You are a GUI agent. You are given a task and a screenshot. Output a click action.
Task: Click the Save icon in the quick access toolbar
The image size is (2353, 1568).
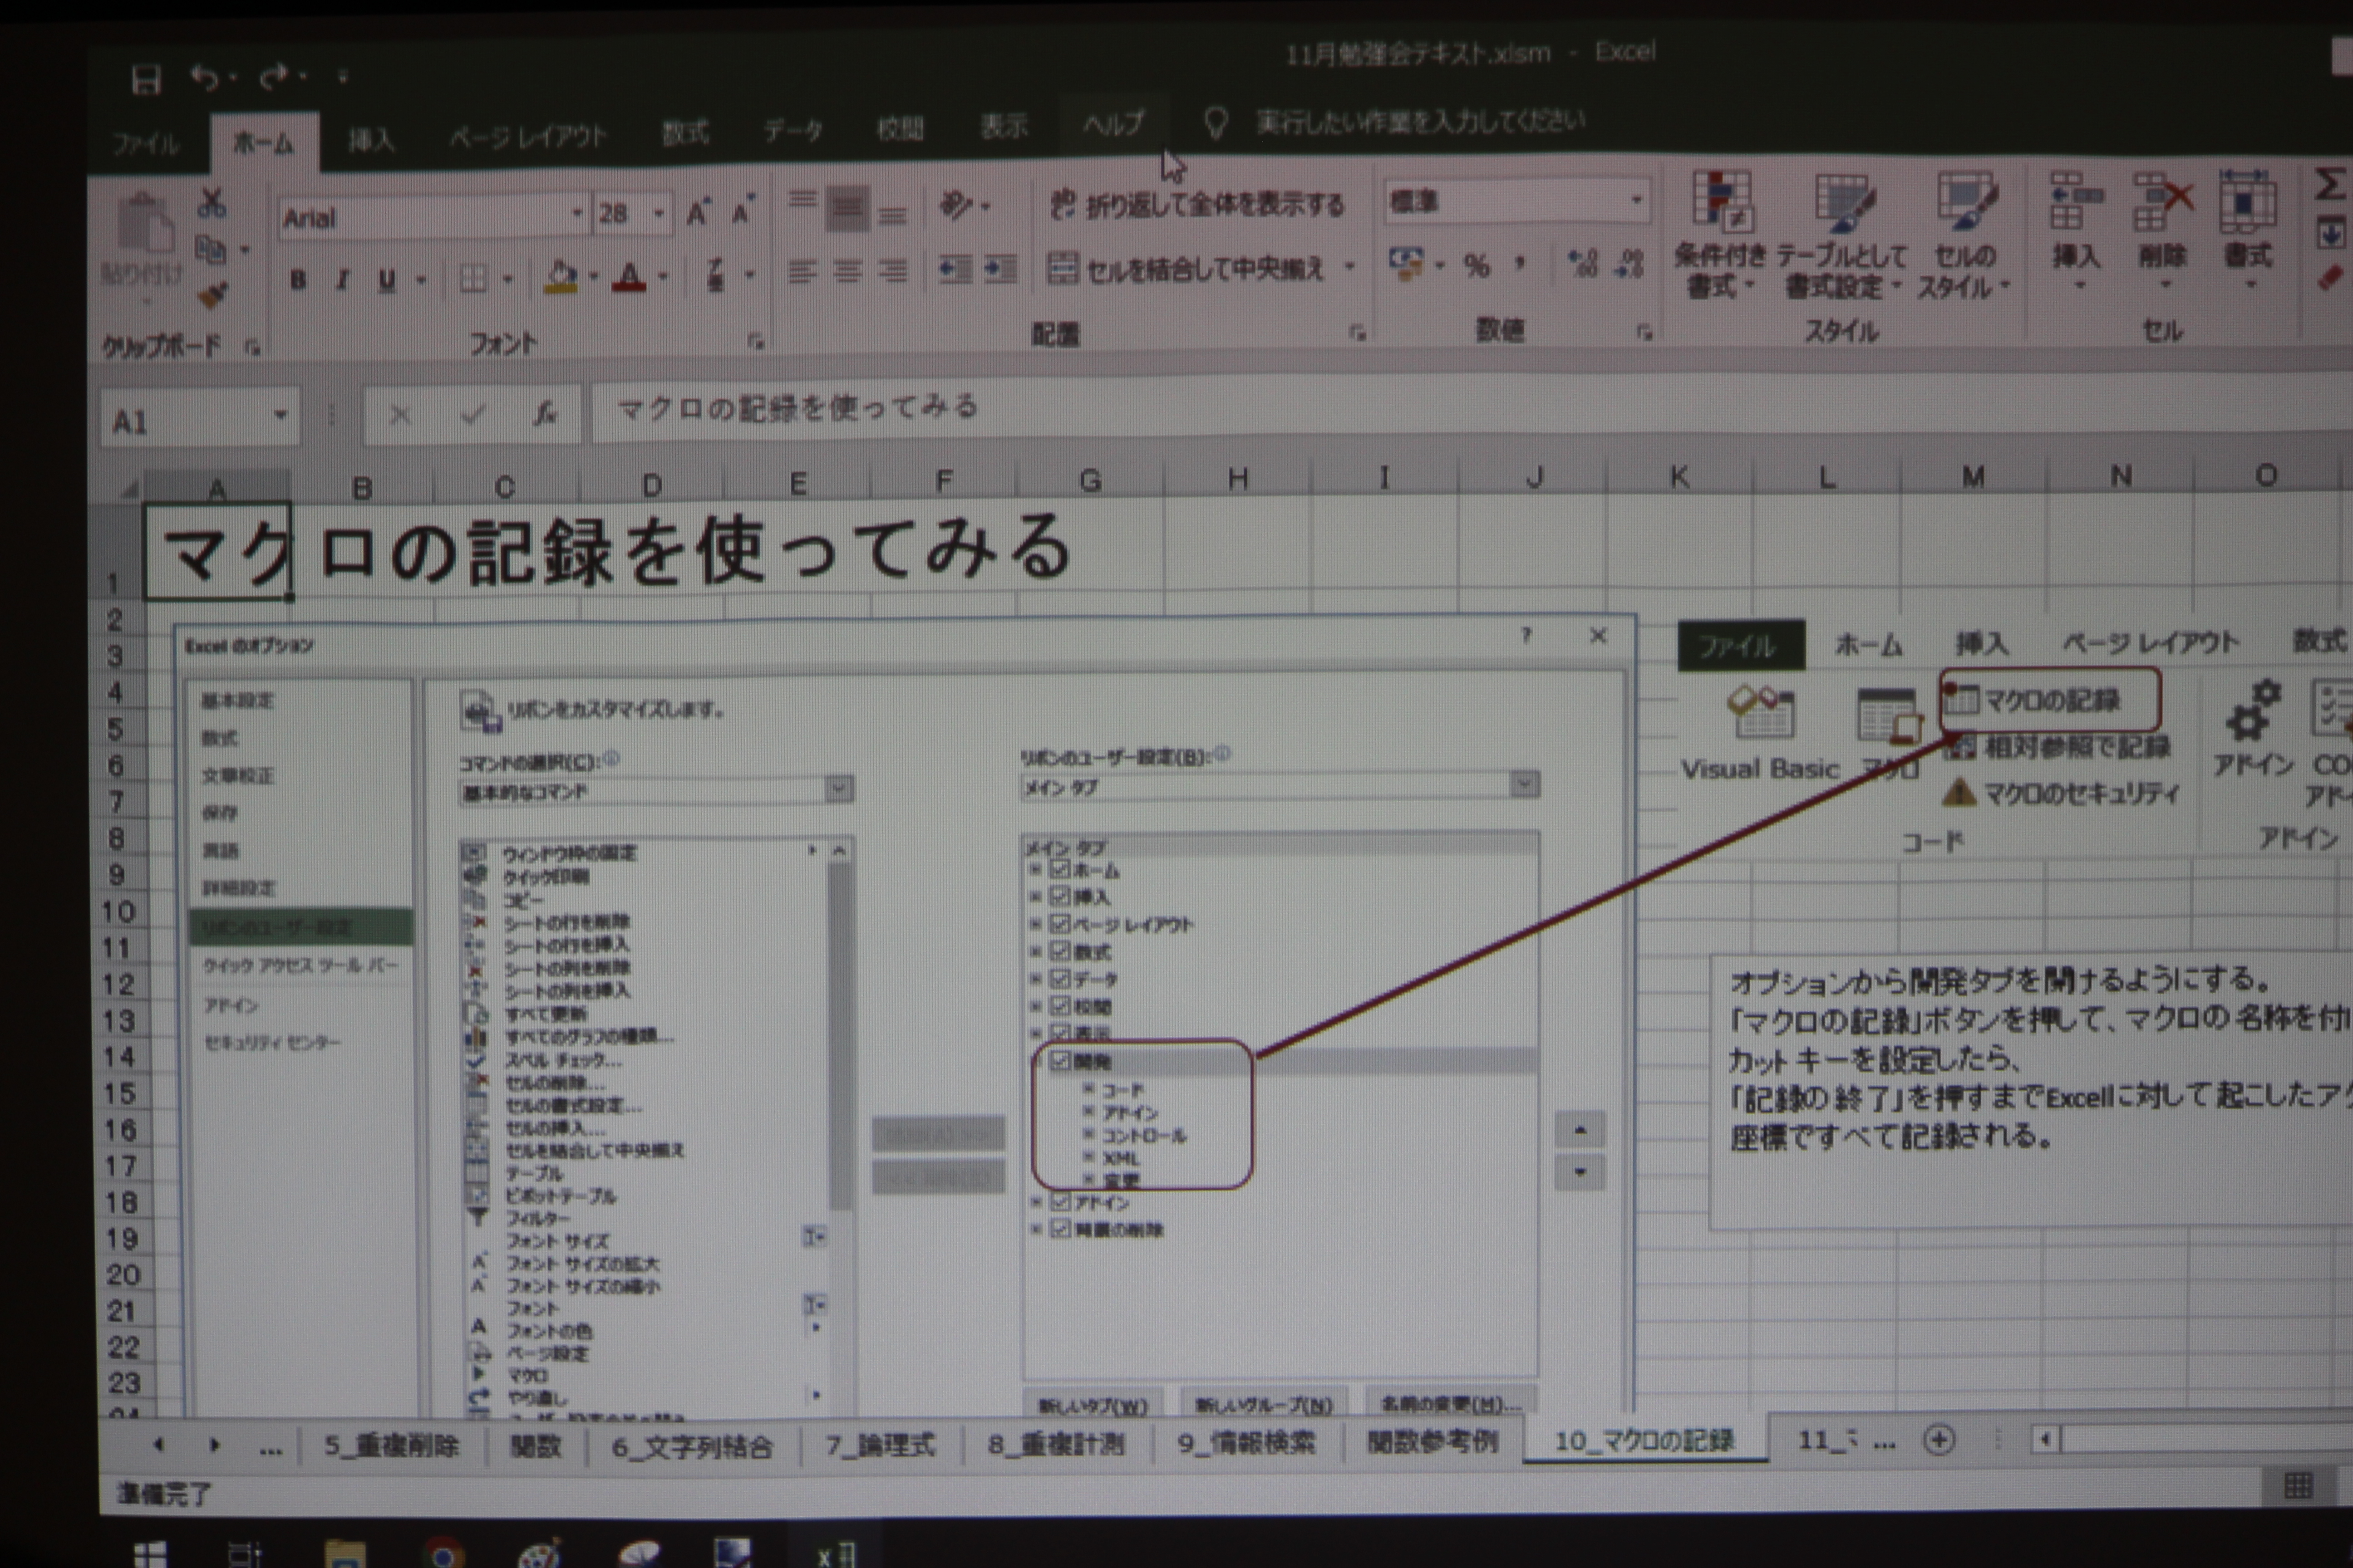tap(146, 79)
